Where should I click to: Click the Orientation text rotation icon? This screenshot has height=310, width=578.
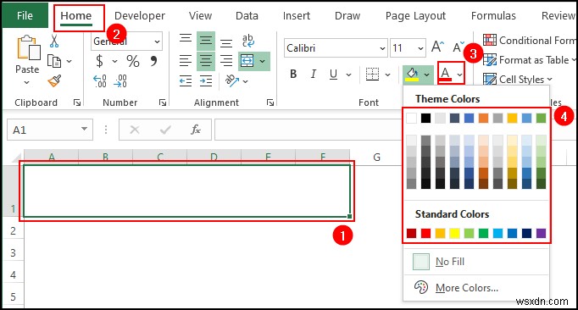click(x=232, y=80)
